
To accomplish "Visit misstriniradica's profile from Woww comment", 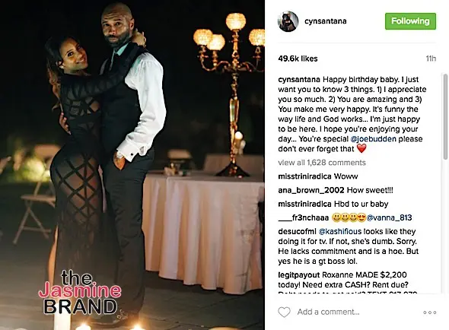I will click(x=304, y=176).
